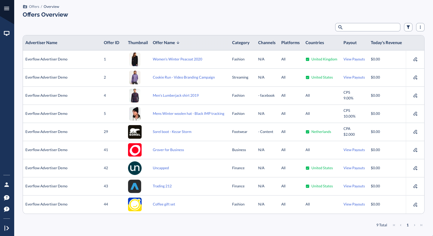Image resolution: width=433 pixels, height=236 pixels.
Task: Open the hamburger menu in the sidebar
Action: coord(7,8)
